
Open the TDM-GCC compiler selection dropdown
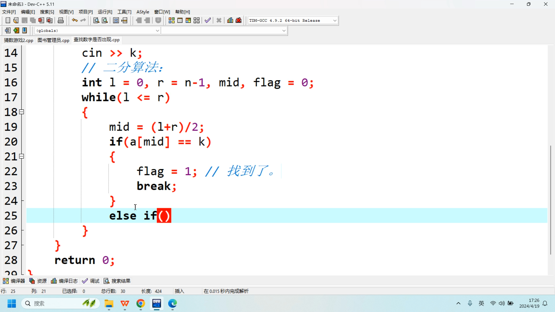tap(335, 21)
